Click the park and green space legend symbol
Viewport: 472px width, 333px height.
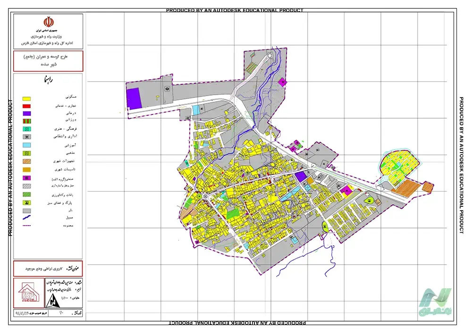27,202
